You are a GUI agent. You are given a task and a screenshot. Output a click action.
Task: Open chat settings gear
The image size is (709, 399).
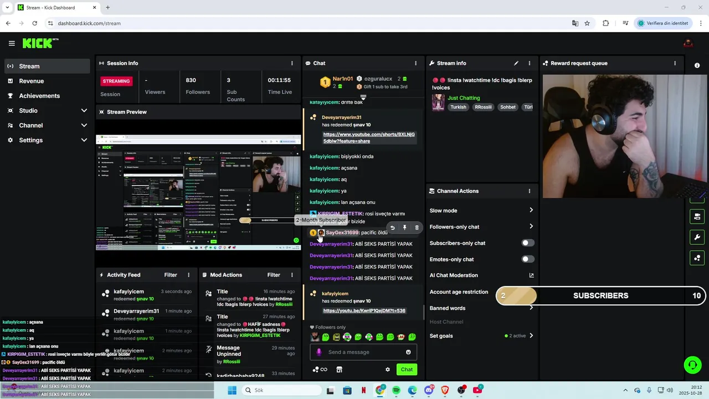[388, 370]
